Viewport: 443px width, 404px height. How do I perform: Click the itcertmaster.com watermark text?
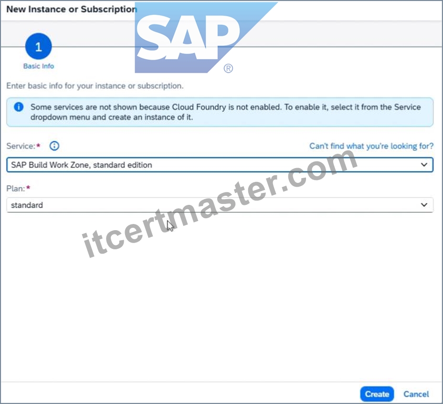click(220, 203)
